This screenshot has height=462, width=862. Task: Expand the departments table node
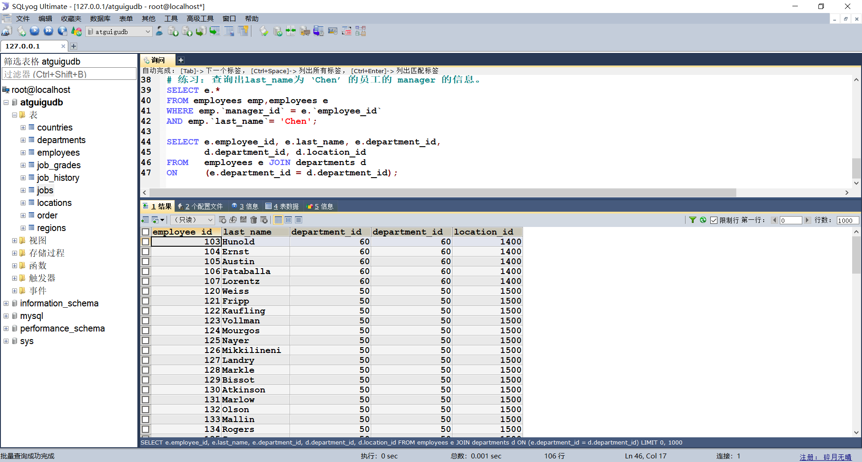23,140
